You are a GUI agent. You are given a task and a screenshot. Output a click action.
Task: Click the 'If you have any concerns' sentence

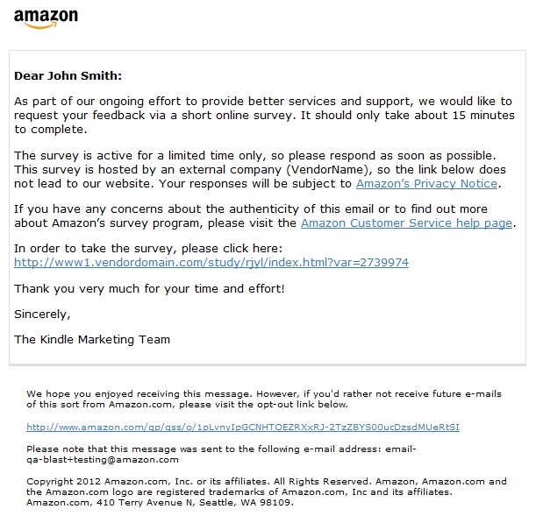(x=263, y=210)
